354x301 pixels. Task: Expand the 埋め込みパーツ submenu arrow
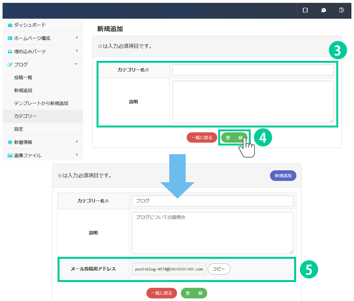77,51
